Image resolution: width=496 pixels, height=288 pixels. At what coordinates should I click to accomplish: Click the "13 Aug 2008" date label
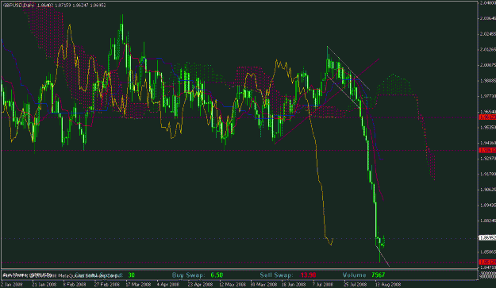[388, 284]
